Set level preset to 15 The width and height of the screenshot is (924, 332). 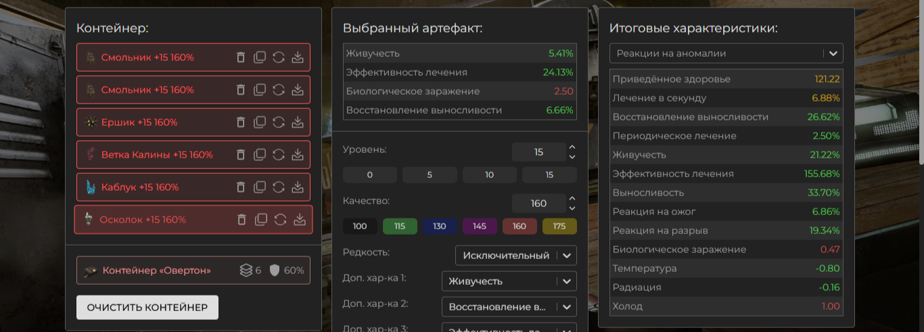549,174
